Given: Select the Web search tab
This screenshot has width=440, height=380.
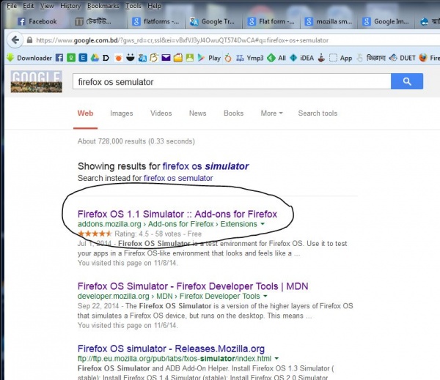Looking at the screenshot, I should point(85,113).
